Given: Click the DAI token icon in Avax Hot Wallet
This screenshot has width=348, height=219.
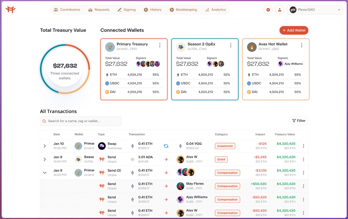Looking at the screenshot, I should point(249,92).
